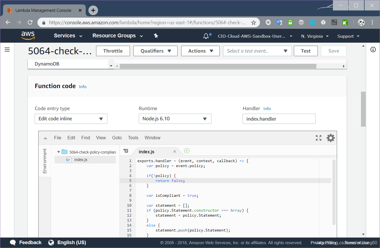The width and height of the screenshot is (380, 248).
Task: Click the Test button
Action: tap(306, 51)
